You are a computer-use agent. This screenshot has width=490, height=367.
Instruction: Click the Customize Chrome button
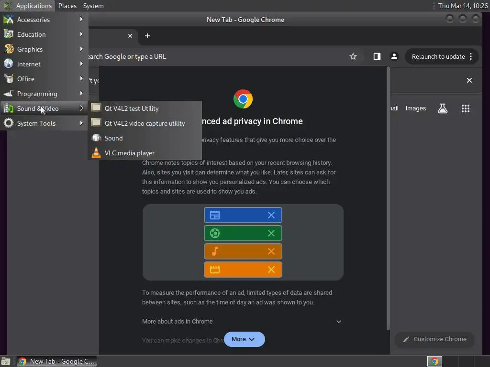click(x=434, y=339)
